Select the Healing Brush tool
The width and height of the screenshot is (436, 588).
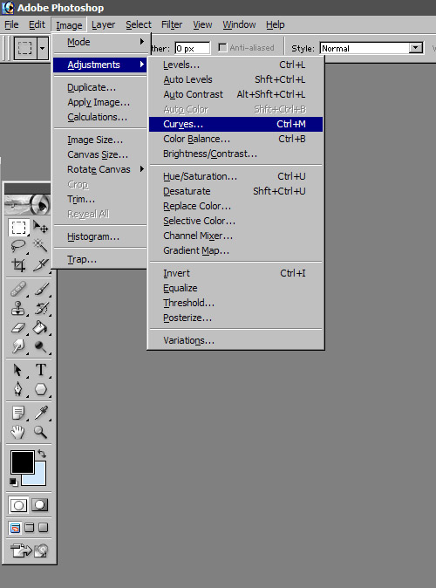(x=18, y=289)
